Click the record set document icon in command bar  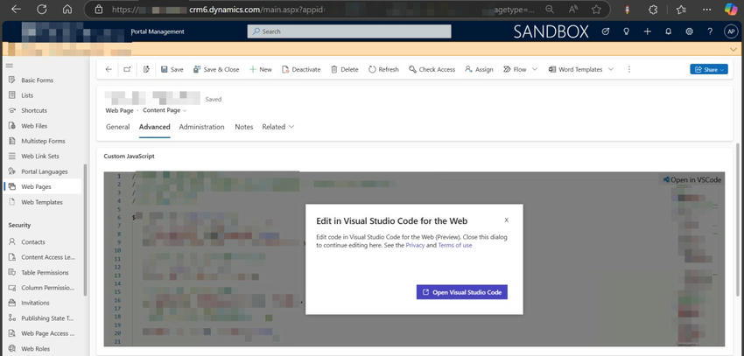tap(147, 69)
